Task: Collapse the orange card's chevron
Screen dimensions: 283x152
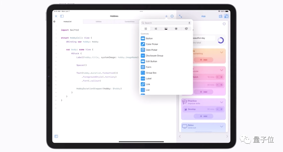Action: click(x=222, y=52)
